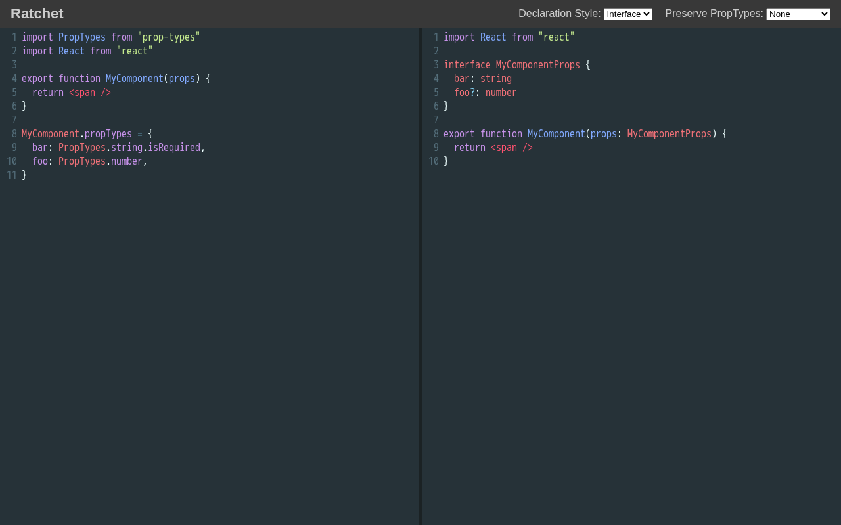Click the interface keyword in output pane

(466, 65)
